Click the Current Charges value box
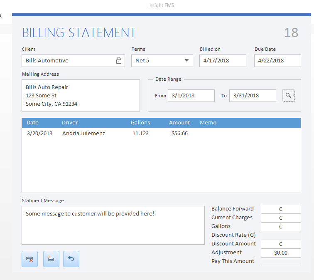Image resolution: width=314 pixels, height=280 pixels. 281,218
